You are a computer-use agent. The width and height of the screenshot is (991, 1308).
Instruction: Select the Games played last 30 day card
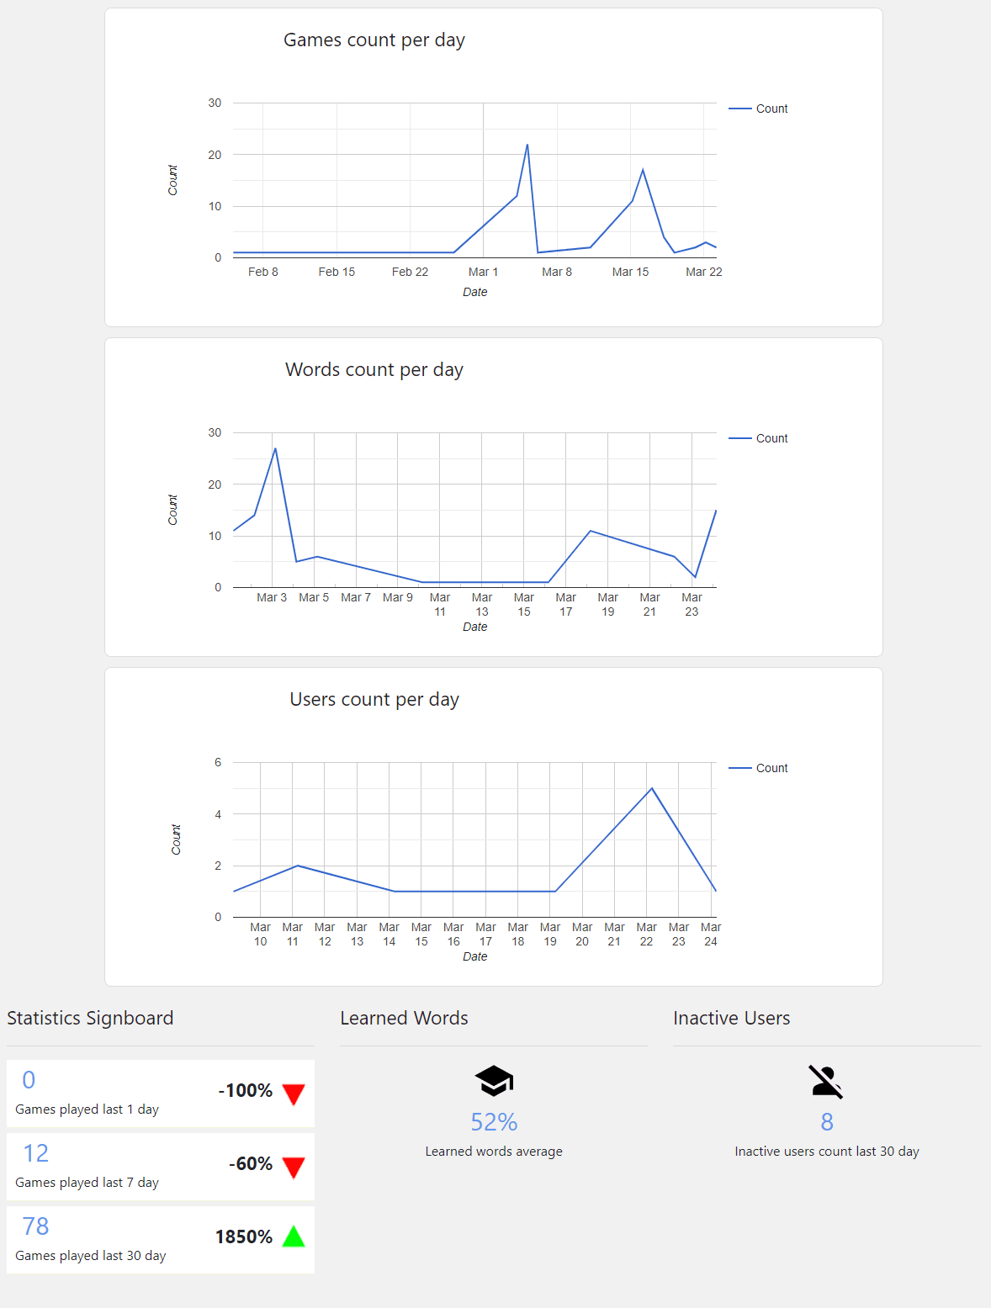pyautogui.click(x=161, y=1240)
